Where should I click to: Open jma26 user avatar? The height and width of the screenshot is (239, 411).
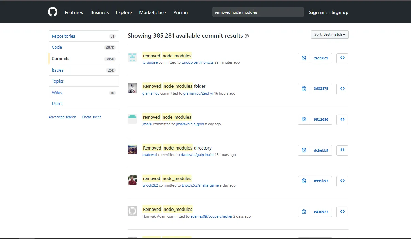coord(132,119)
